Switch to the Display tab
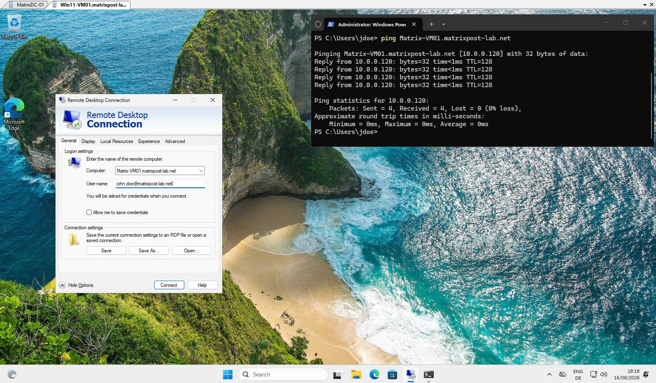Screen dimensions: 656x383 [x=88, y=141]
